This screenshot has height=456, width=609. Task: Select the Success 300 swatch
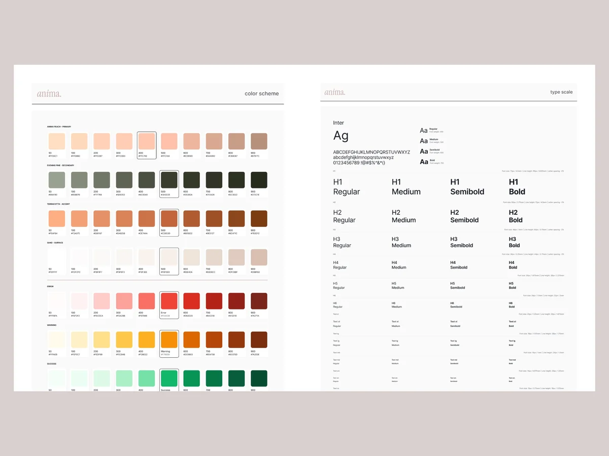(x=124, y=378)
